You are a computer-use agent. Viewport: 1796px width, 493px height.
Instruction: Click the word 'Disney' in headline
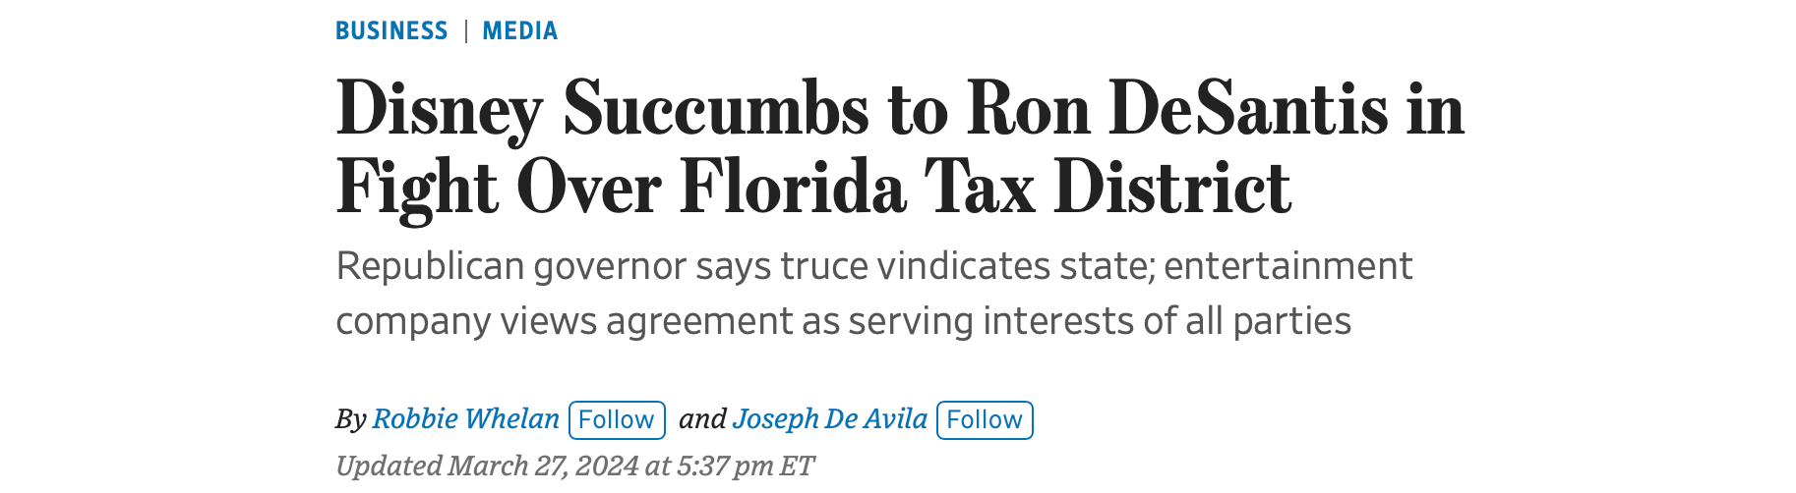click(439, 108)
